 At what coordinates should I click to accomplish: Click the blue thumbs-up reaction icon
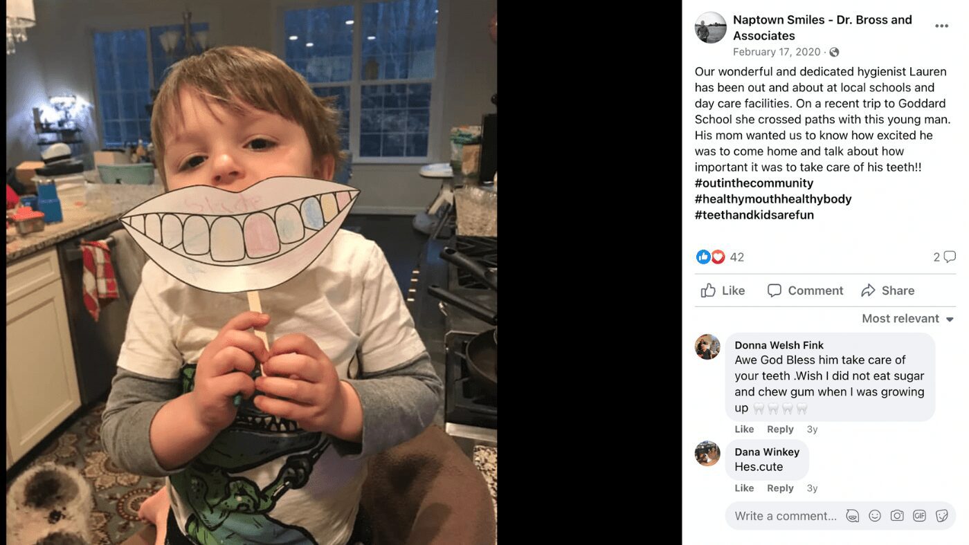703,257
